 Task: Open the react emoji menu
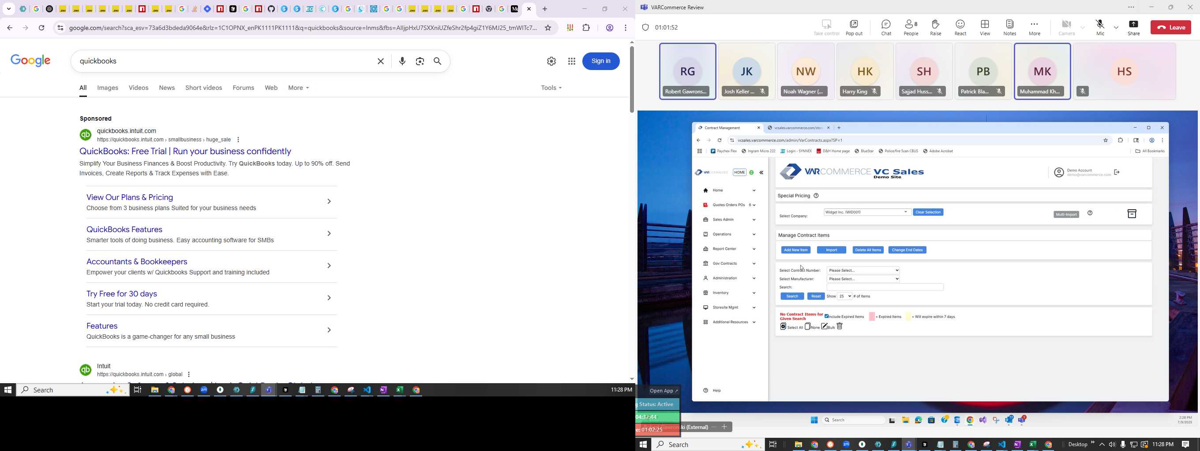tap(960, 27)
